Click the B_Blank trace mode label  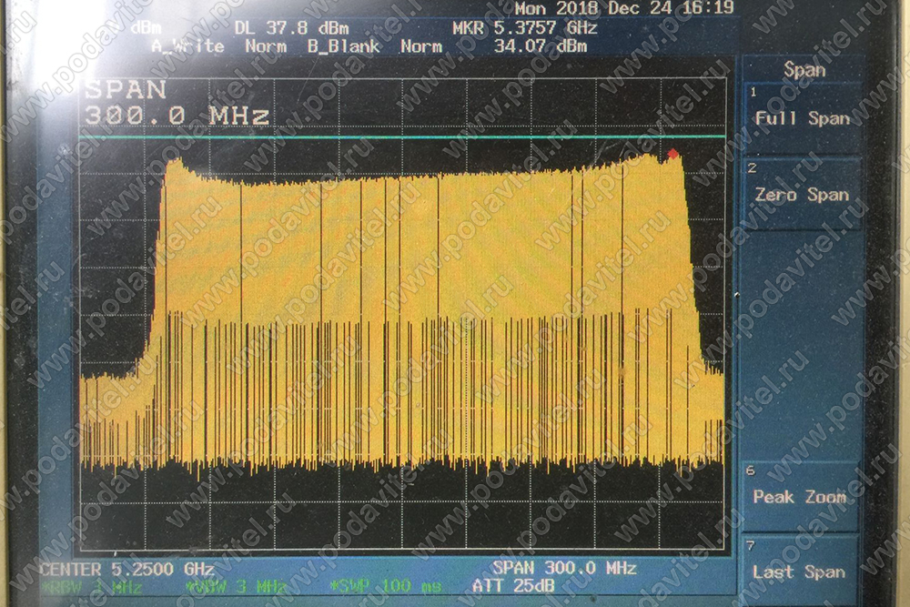(x=346, y=46)
